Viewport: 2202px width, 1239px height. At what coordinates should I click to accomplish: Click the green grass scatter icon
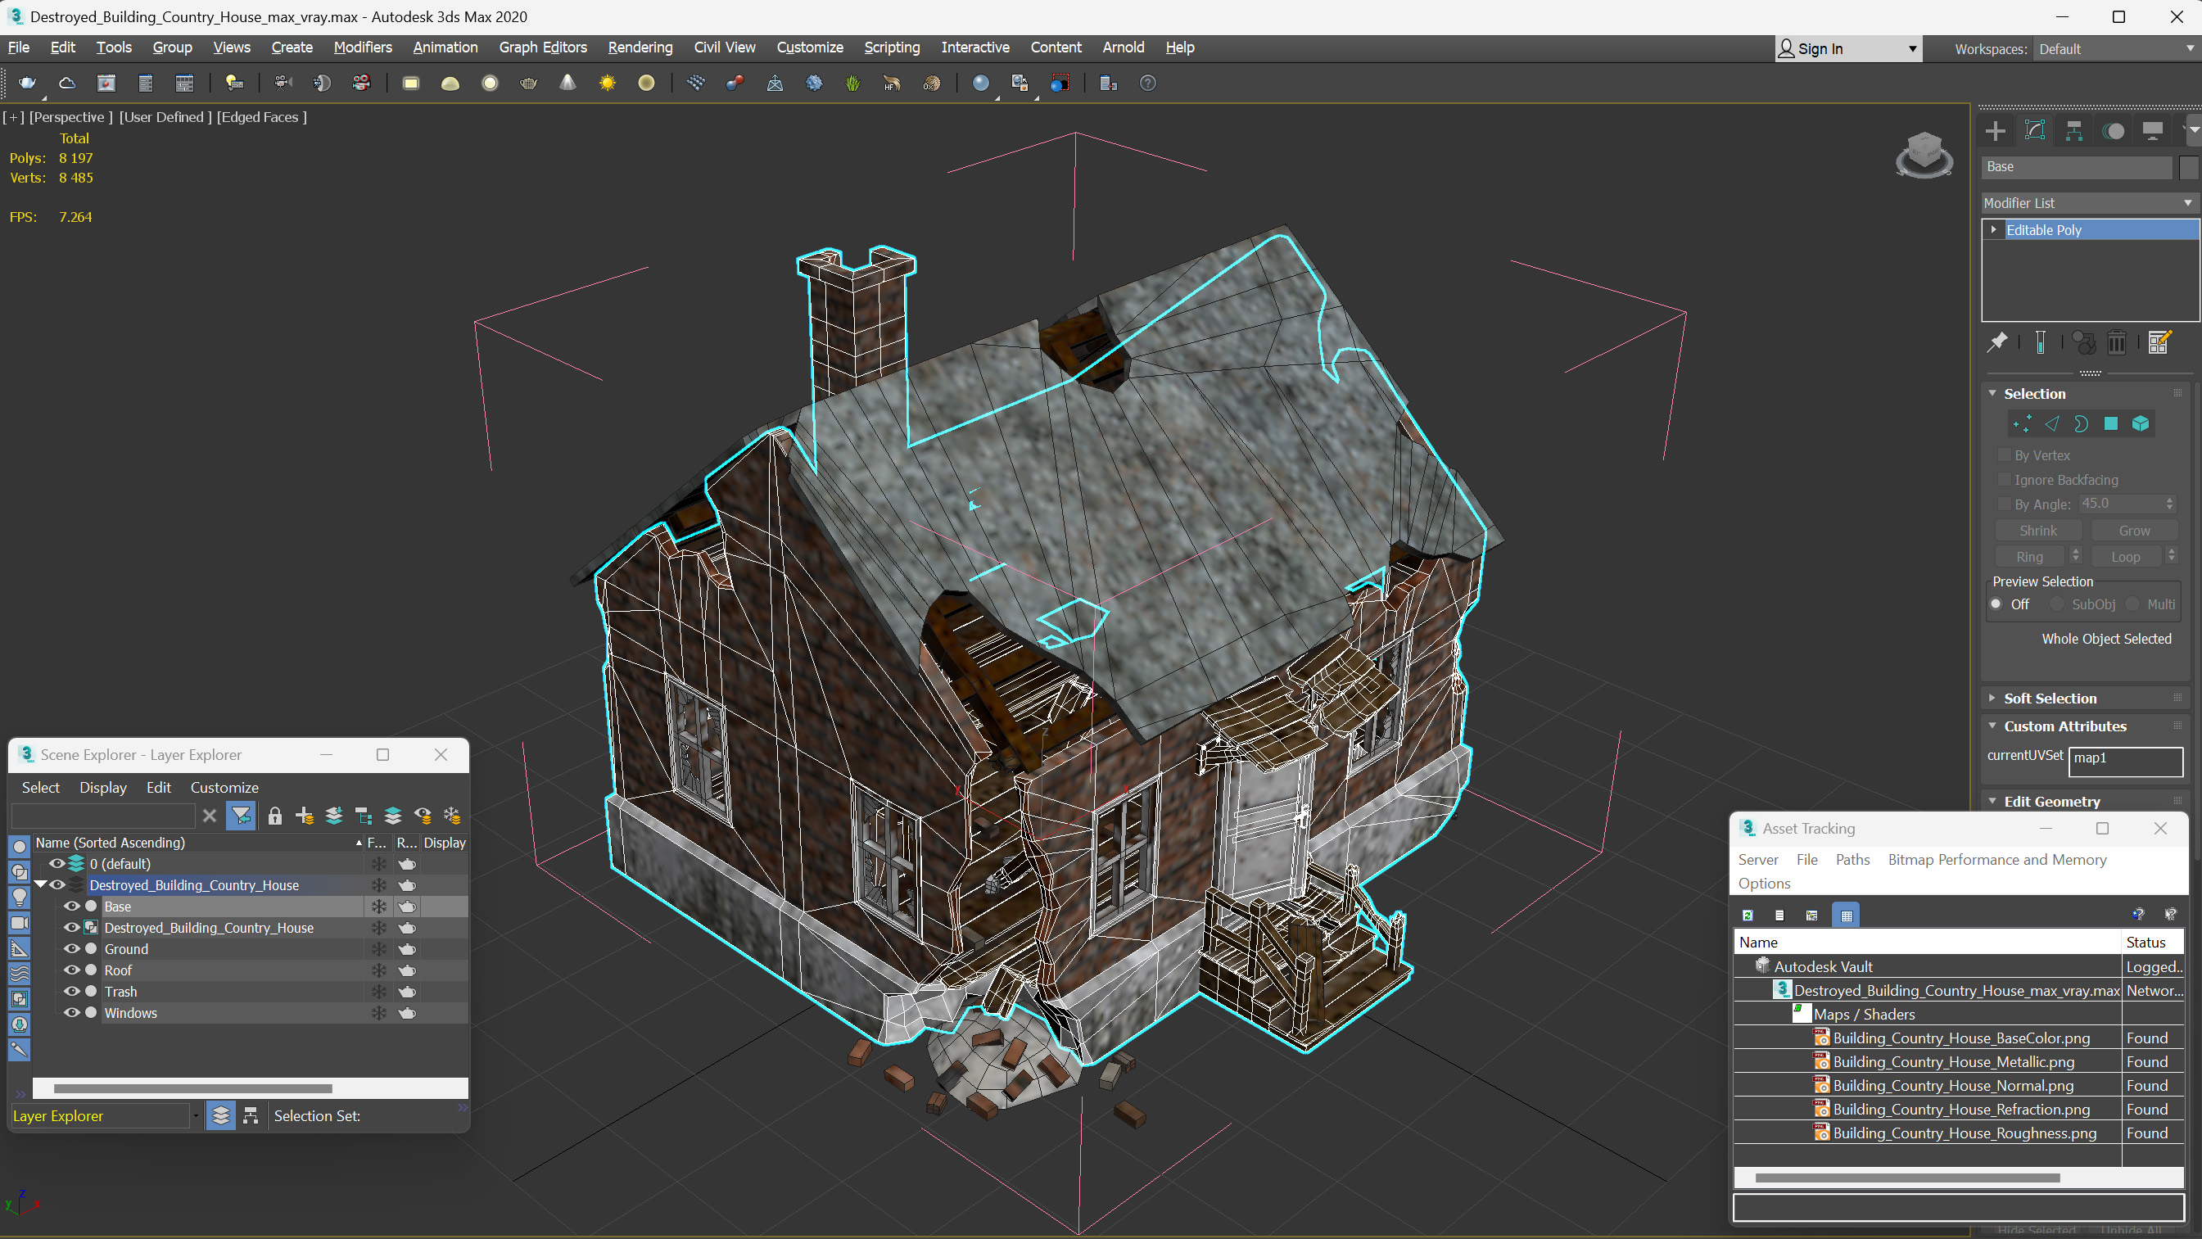[852, 83]
